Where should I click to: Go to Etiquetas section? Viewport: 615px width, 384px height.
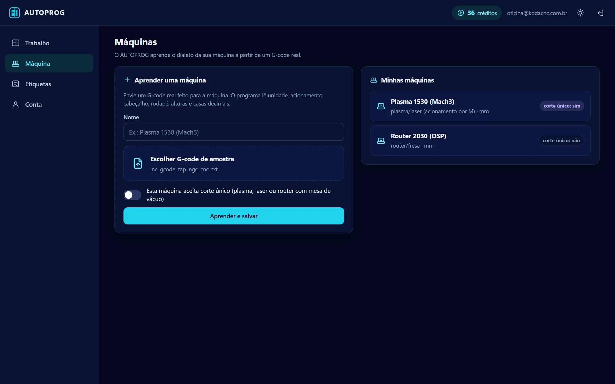(x=49, y=84)
